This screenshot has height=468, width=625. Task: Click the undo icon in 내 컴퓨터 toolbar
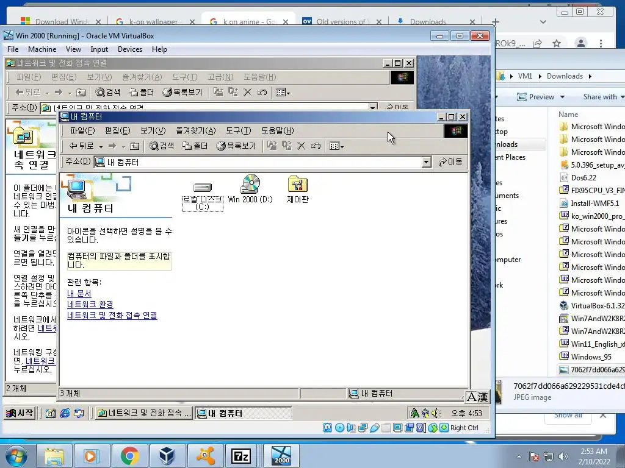tap(316, 146)
